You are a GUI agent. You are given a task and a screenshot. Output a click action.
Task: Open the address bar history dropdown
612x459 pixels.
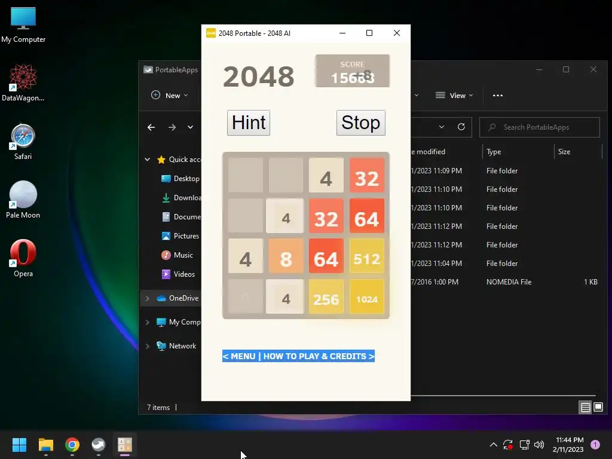pos(442,127)
